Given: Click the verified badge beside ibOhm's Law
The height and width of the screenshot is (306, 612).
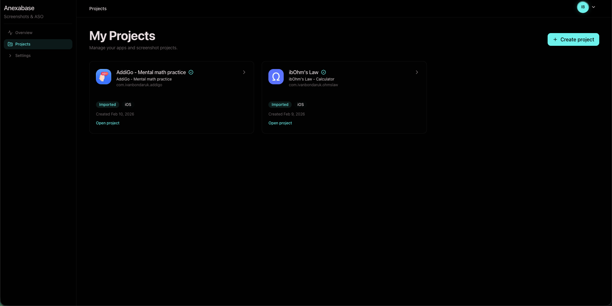Looking at the screenshot, I should 324,72.
